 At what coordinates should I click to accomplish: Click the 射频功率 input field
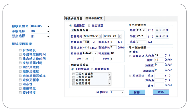(86, 48)
